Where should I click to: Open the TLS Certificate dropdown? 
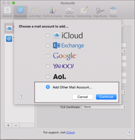(x=104, y=107)
